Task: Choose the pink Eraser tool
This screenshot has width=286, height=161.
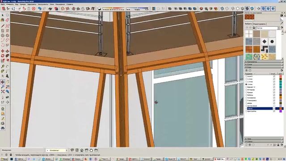Action: point(7,20)
